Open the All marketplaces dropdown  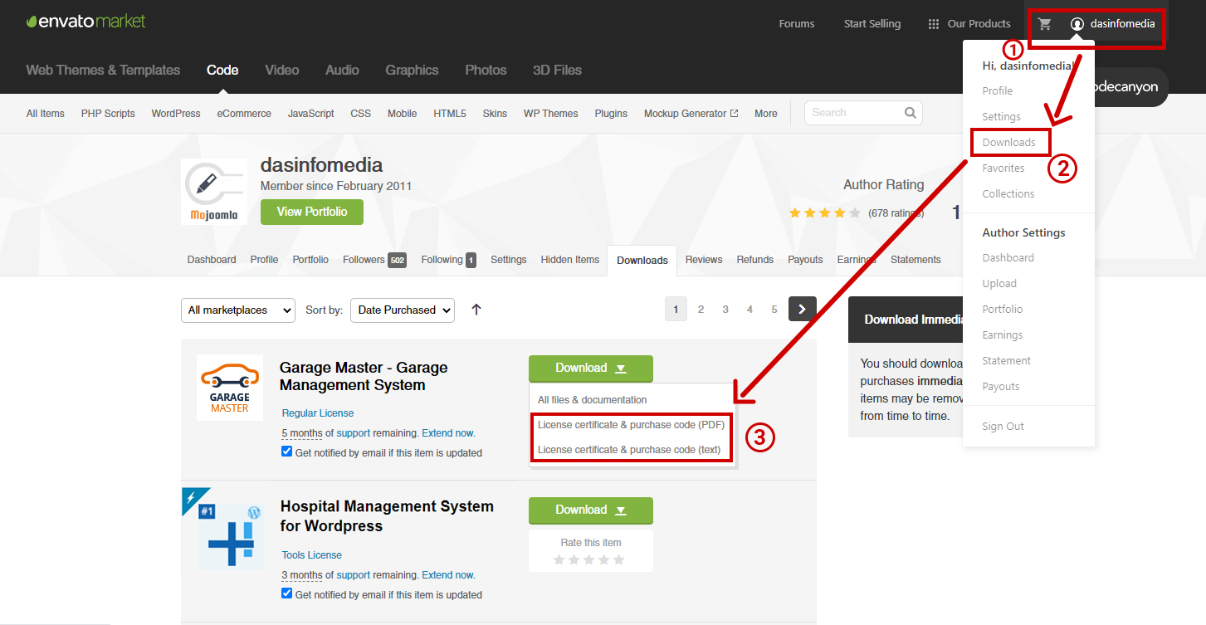[238, 310]
